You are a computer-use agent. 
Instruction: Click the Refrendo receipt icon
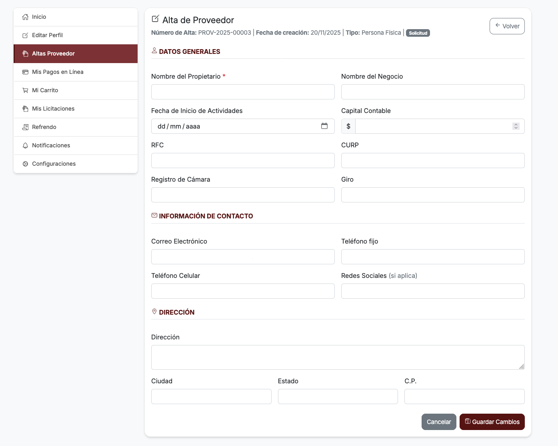25,127
